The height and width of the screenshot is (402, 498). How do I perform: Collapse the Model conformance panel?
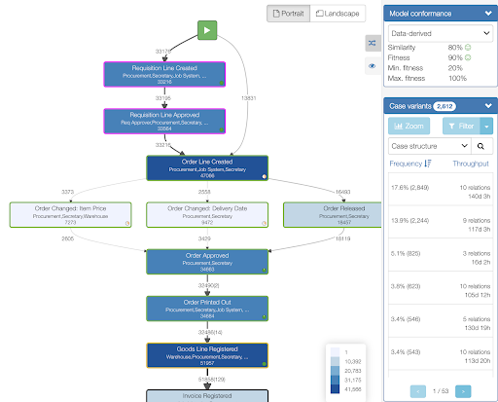488,14
